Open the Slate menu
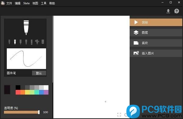Screen dimensions: 183x119 26,3
